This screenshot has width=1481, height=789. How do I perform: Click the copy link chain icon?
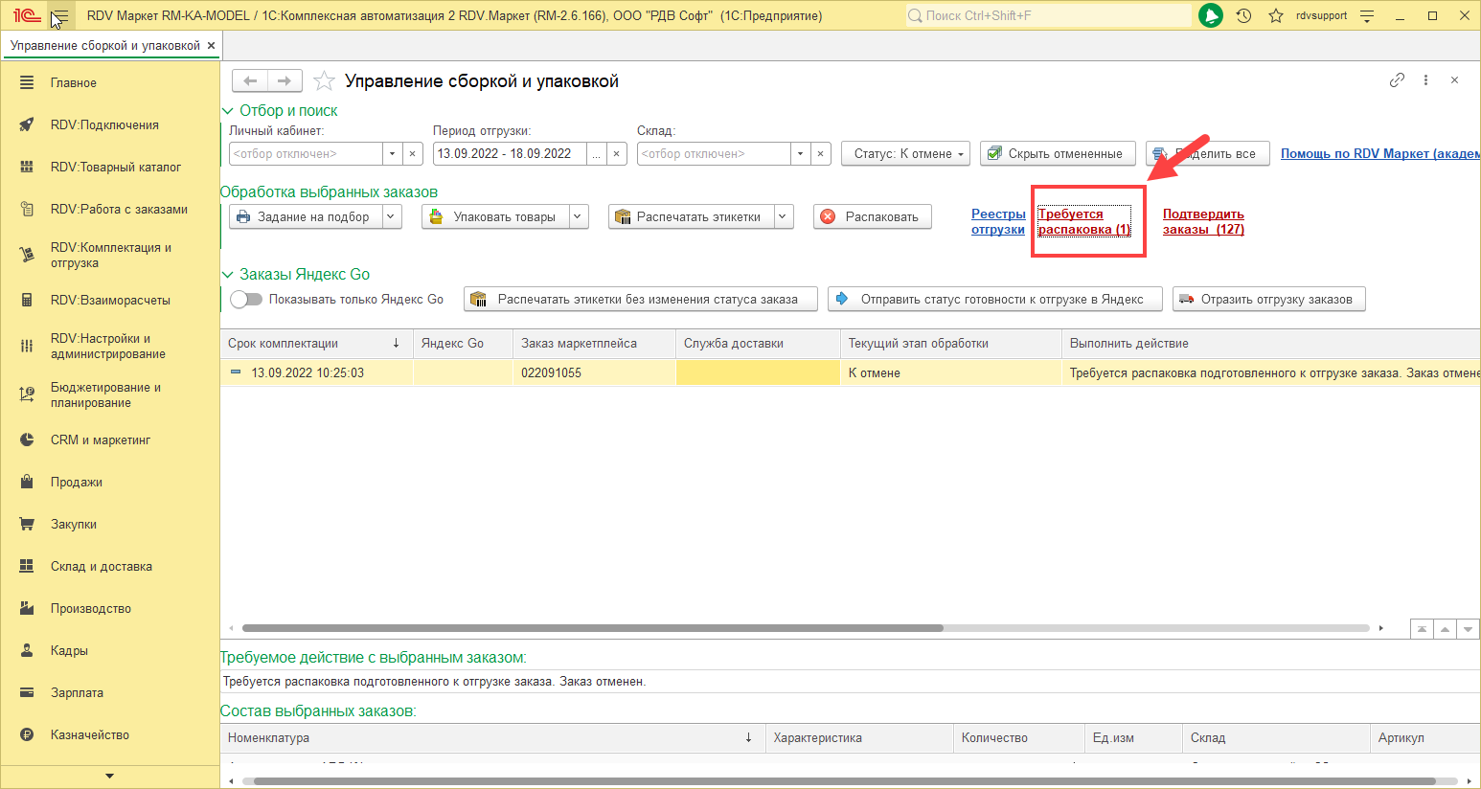point(1397,80)
